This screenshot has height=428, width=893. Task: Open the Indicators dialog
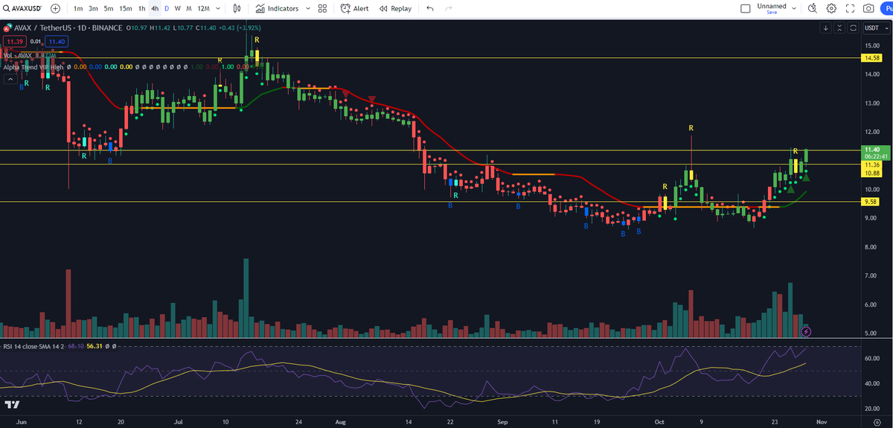click(277, 9)
